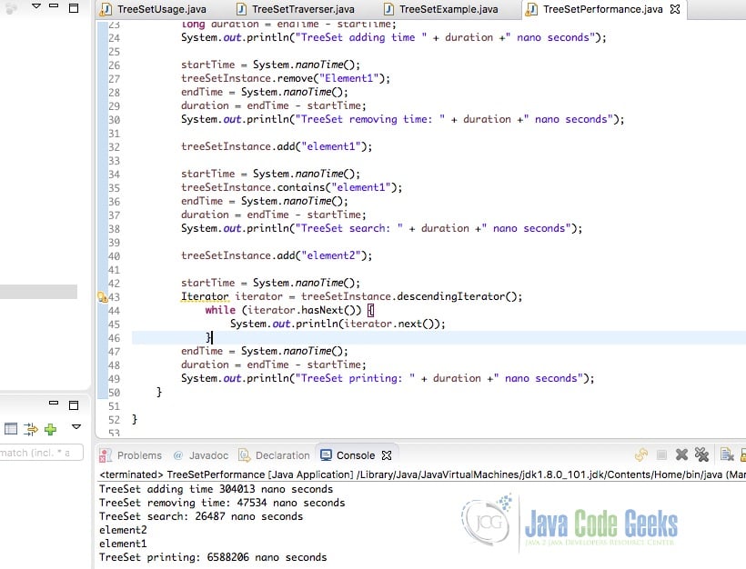The height and width of the screenshot is (569, 746).
Task: Click the descendingIterator() call on line 43
Action: (459, 296)
